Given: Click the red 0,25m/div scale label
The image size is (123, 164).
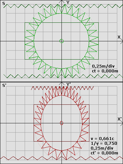Looking at the screenshot, I should point(102,148).
